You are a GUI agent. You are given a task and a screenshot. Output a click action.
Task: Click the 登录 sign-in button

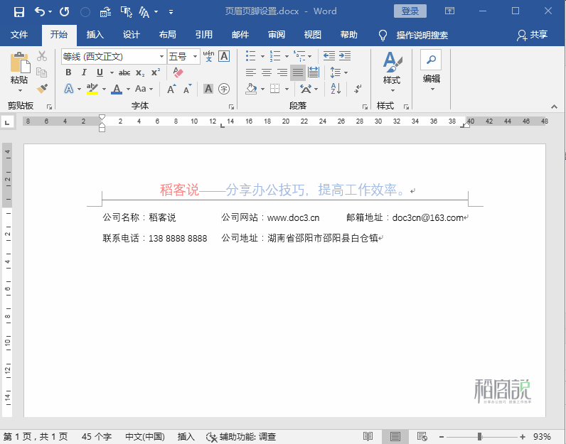tap(410, 11)
